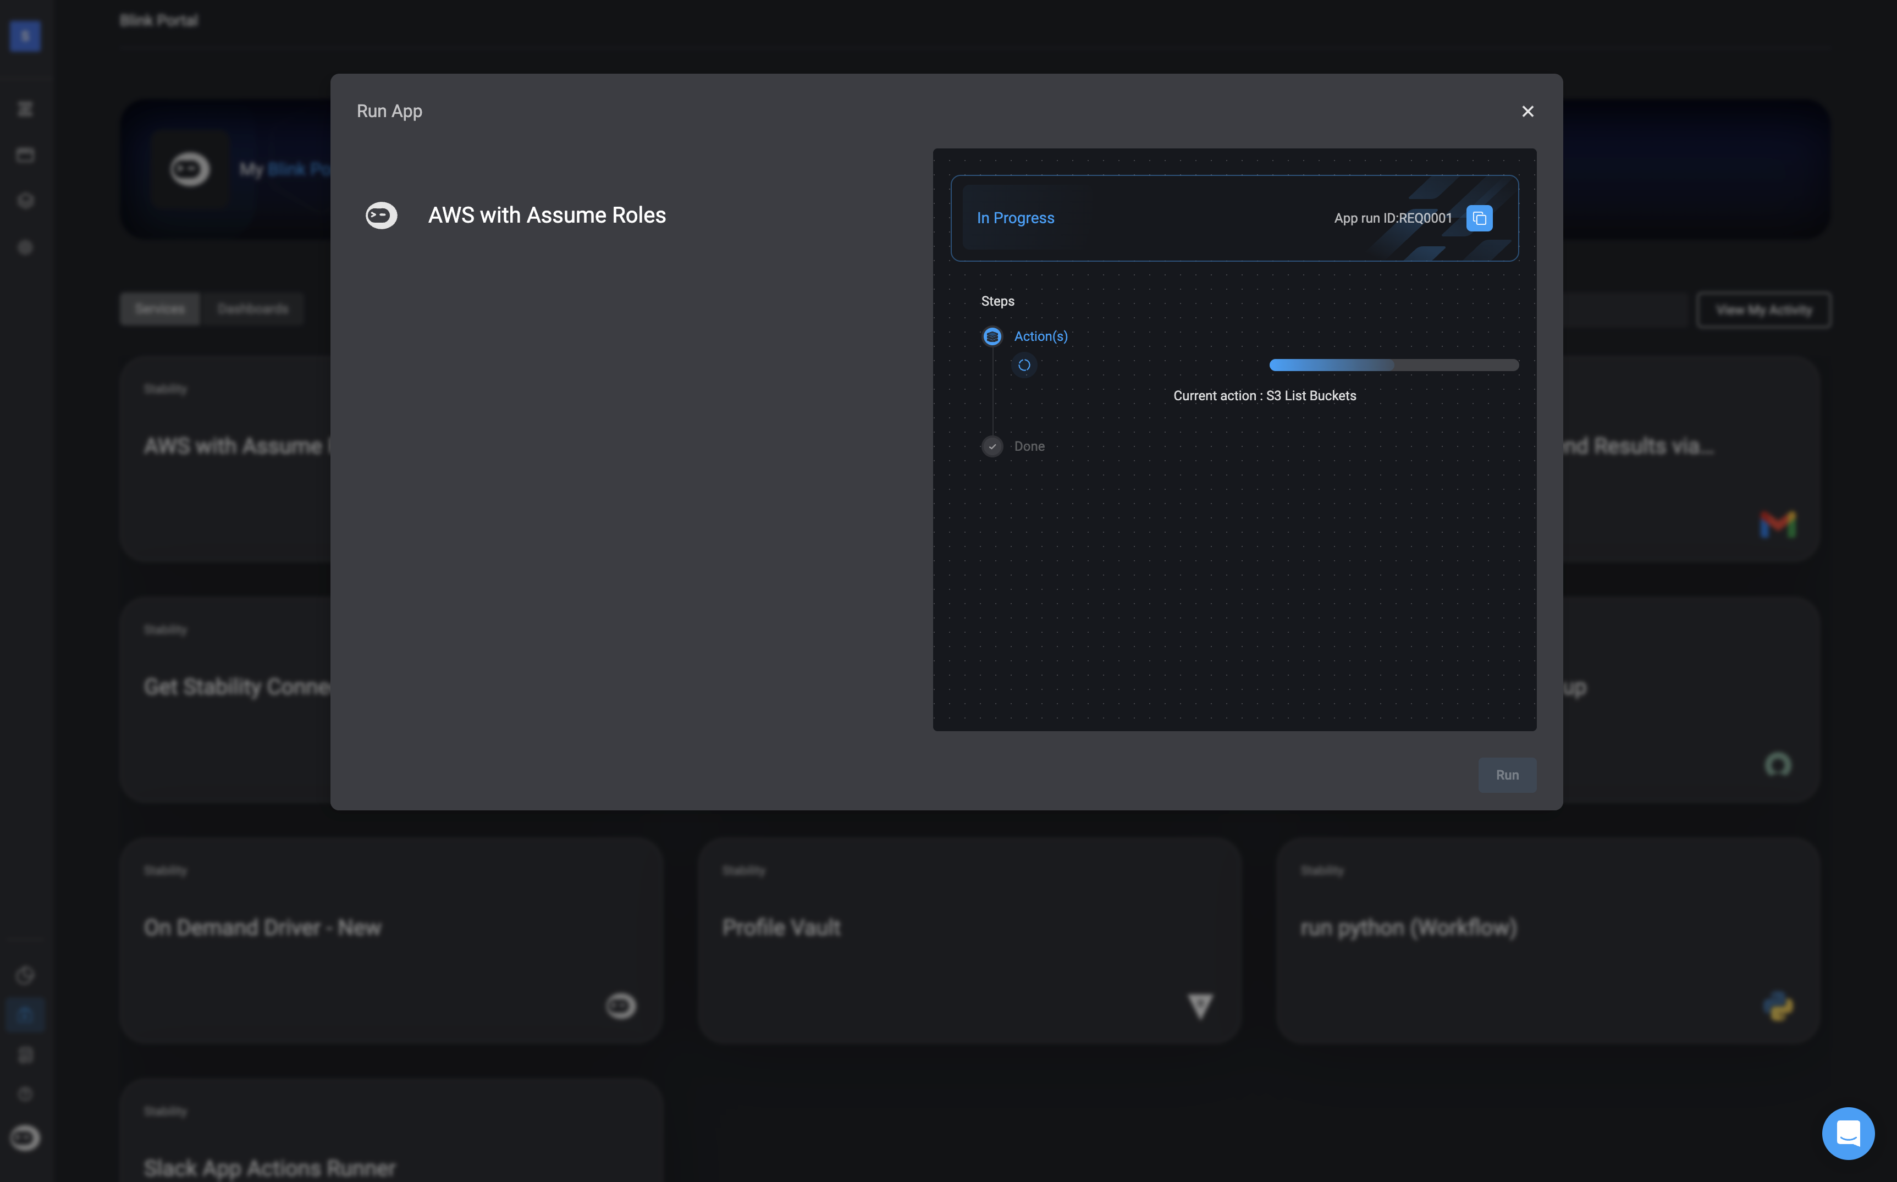Viewport: 1897px width, 1182px height.
Task: Open the Profile Vault card
Action: (968, 940)
